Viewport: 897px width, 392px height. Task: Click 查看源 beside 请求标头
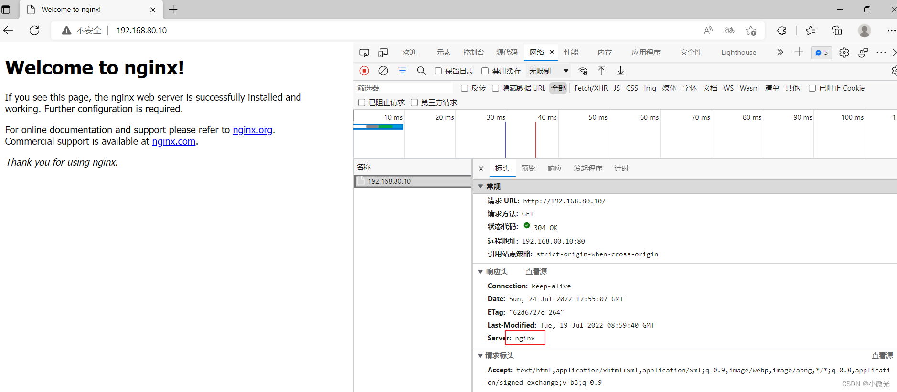(x=882, y=356)
